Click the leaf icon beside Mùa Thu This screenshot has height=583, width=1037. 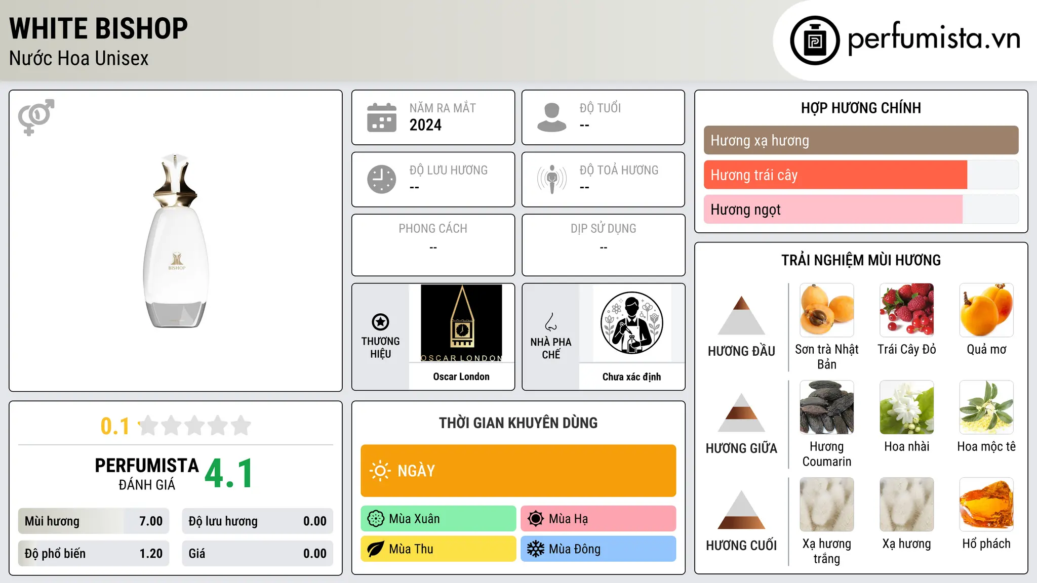376,549
